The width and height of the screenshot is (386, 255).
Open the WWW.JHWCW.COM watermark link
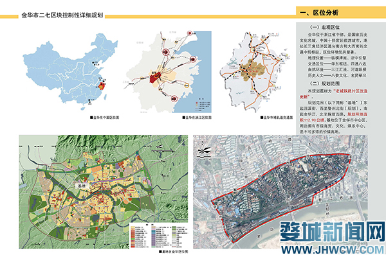(333, 250)
